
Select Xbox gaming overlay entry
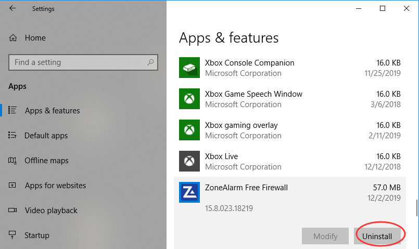point(290,130)
